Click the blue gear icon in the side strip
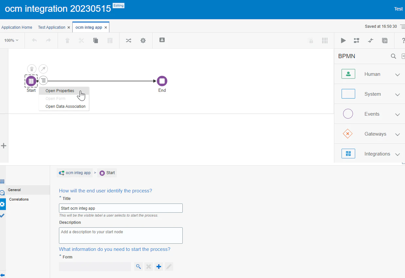 (3, 204)
